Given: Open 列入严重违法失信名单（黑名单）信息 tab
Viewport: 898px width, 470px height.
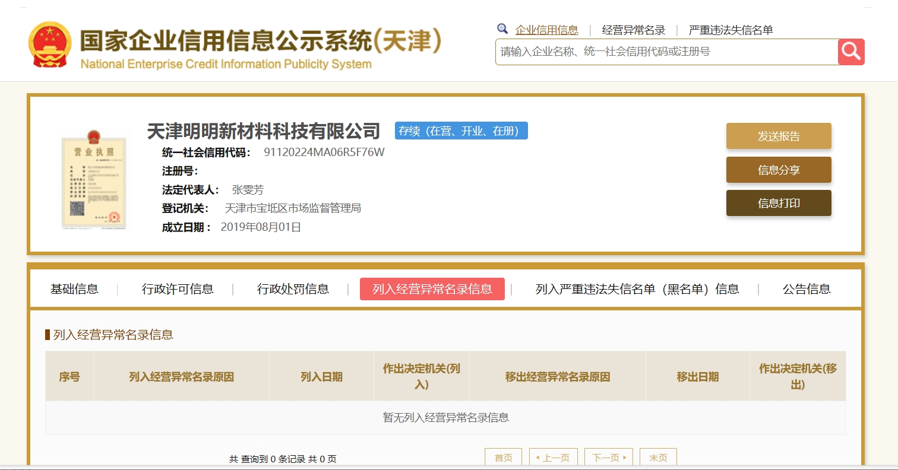Looking at the screenshot, I should click(x=637, y=289).
